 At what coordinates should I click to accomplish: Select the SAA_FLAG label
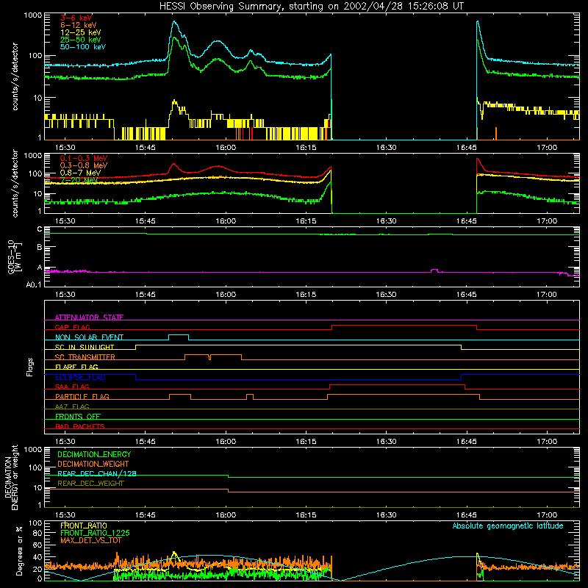[x=72, y=387]
